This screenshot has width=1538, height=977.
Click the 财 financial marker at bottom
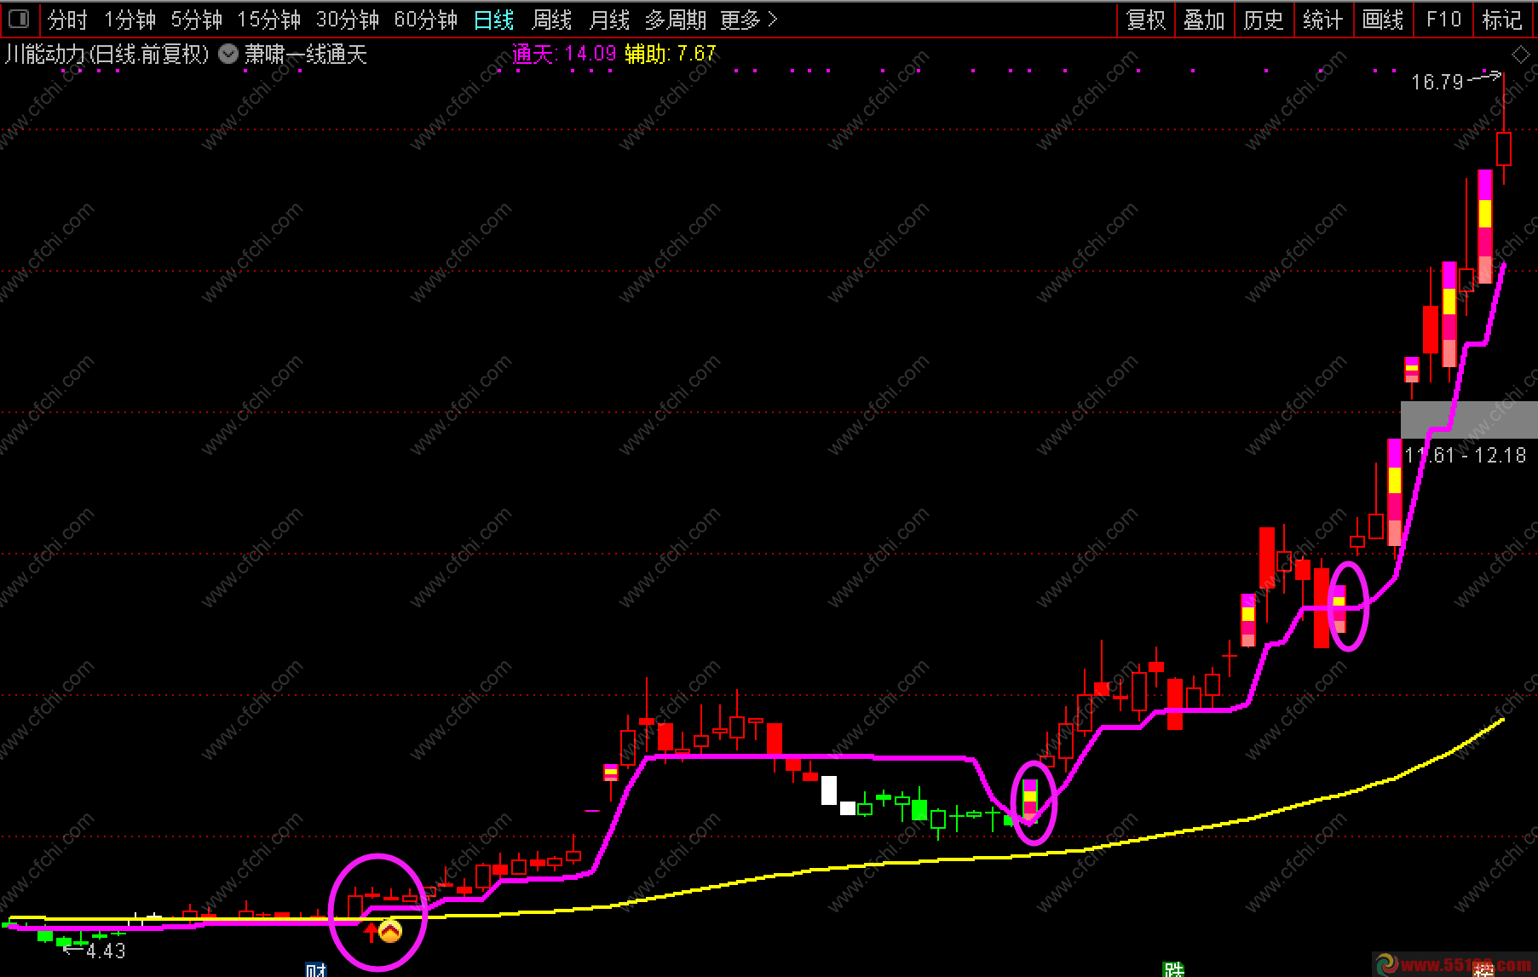point(316,970)
